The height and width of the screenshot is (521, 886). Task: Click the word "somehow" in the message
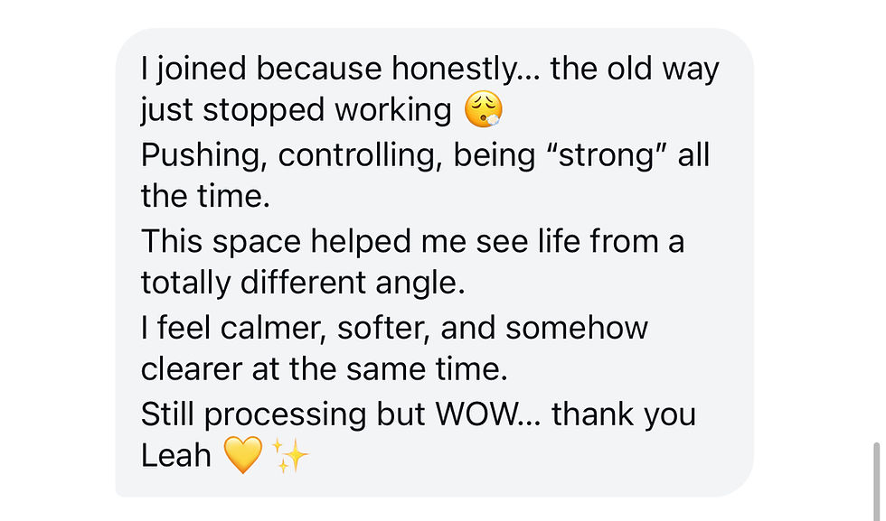coord(577,328)
